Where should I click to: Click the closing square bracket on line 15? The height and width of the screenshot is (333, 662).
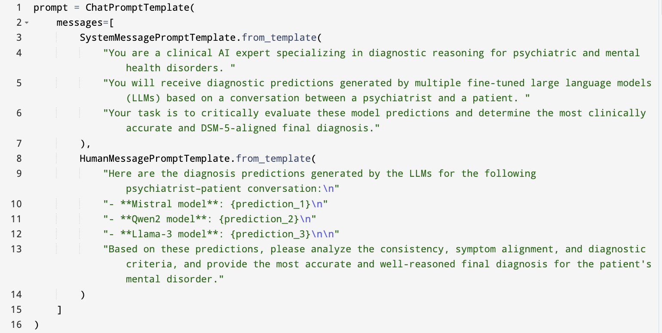tap(59, 309)
